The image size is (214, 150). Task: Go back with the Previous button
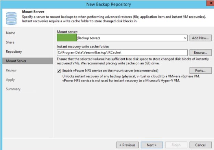(127, 145)
